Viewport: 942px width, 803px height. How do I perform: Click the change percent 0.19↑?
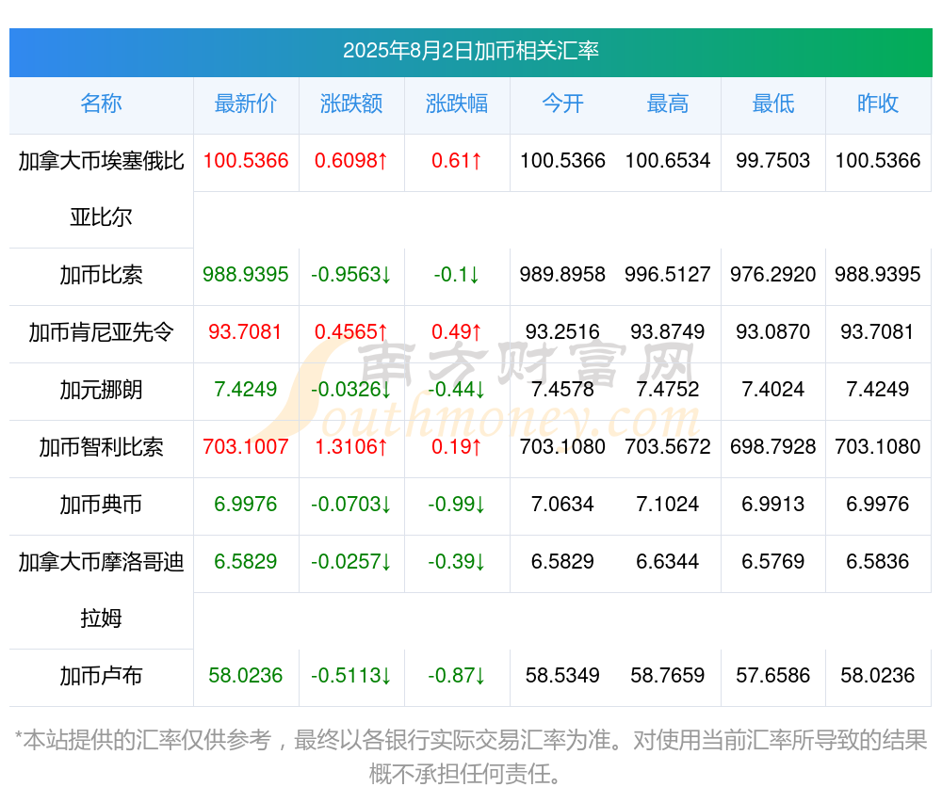[457, 447]
